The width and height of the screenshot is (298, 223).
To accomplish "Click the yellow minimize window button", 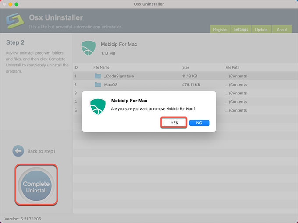I will click(x=10, y=4).
